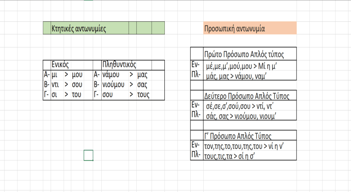
Task: Select the "Πρώτο Πρόσωπο Απλός τύπος" cell
Action: tap(250, 55)
